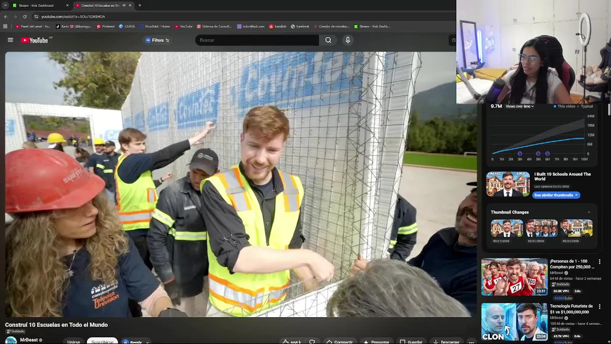The height and width of the screenshot is (344, 611).
Task: Click the purple chart marker at 3H
Action: coord(520,154)
